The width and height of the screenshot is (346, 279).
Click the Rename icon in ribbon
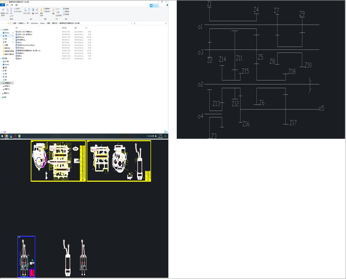[37, 10]
